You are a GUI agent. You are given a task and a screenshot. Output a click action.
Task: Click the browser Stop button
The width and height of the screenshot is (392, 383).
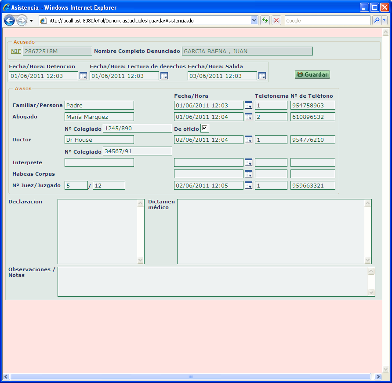coord(276,21)
